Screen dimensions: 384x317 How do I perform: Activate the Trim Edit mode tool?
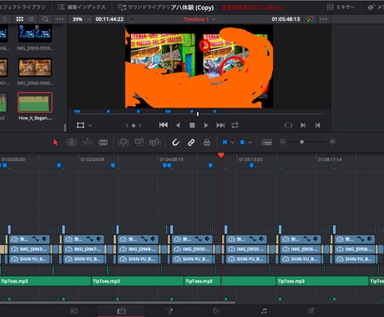(x=72, y=143)
